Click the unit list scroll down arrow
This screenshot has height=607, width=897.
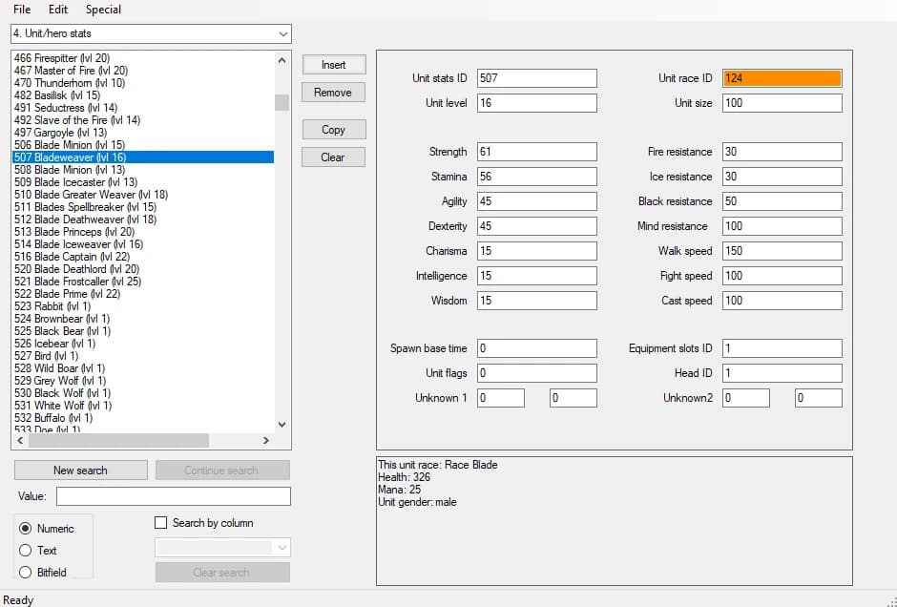coord(282,425)
